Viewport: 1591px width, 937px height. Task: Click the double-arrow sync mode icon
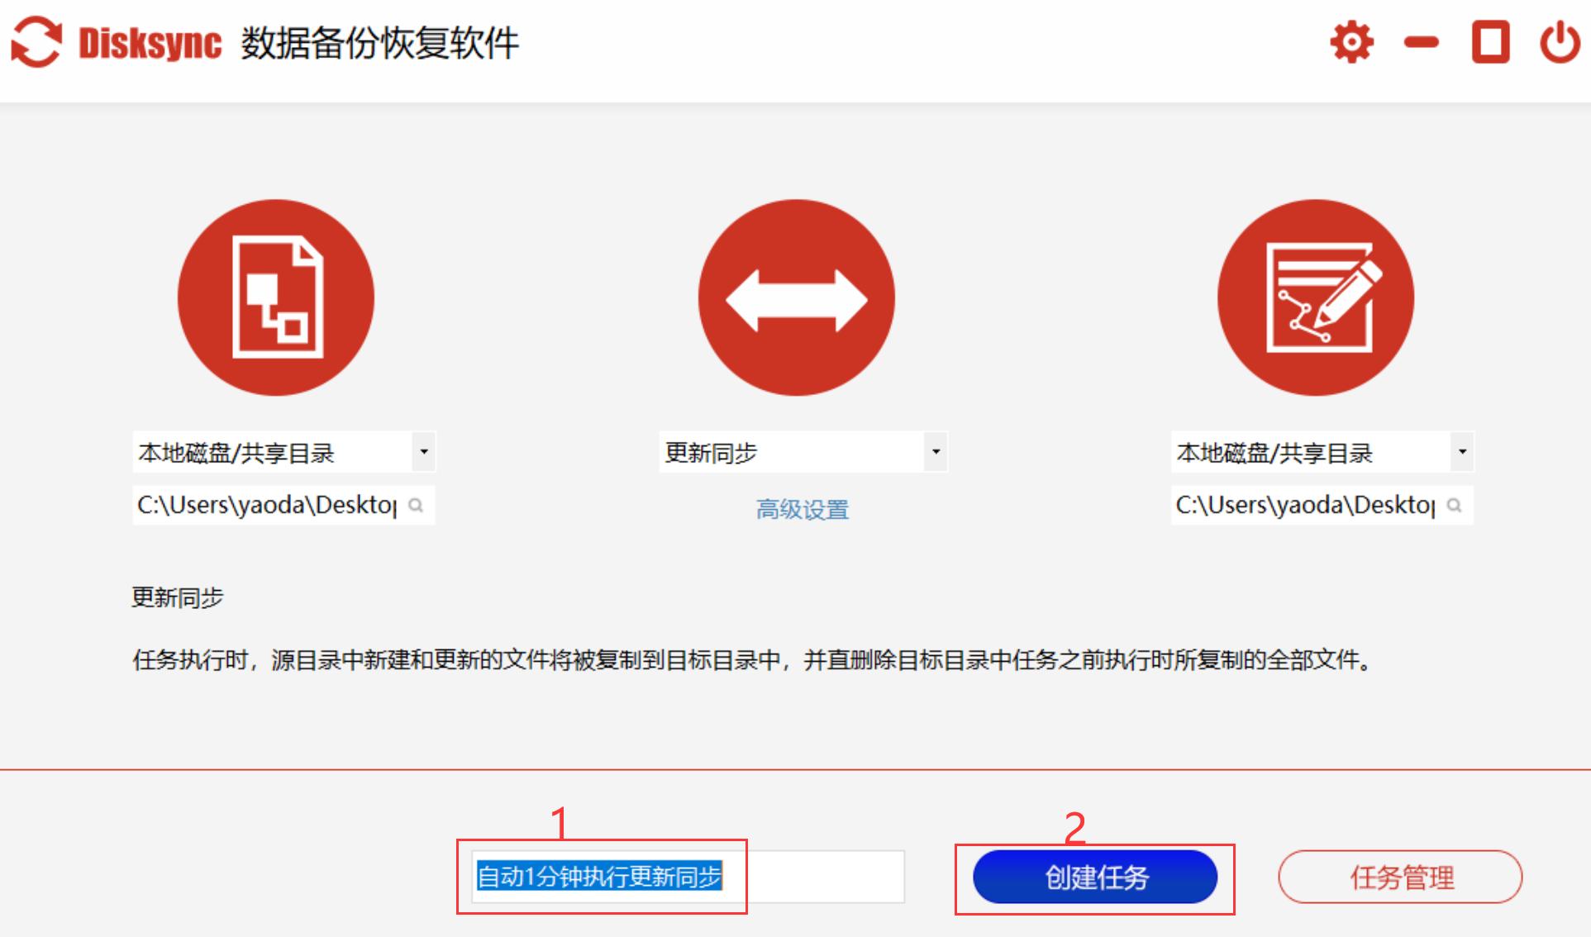(x=796, y=297)
